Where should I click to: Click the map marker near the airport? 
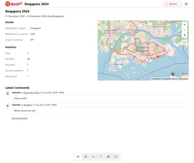(x=167, y=52)
